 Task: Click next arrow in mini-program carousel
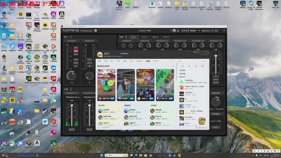tap(173, 66)
